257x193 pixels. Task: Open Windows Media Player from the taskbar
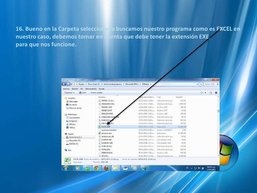[77, 168]
